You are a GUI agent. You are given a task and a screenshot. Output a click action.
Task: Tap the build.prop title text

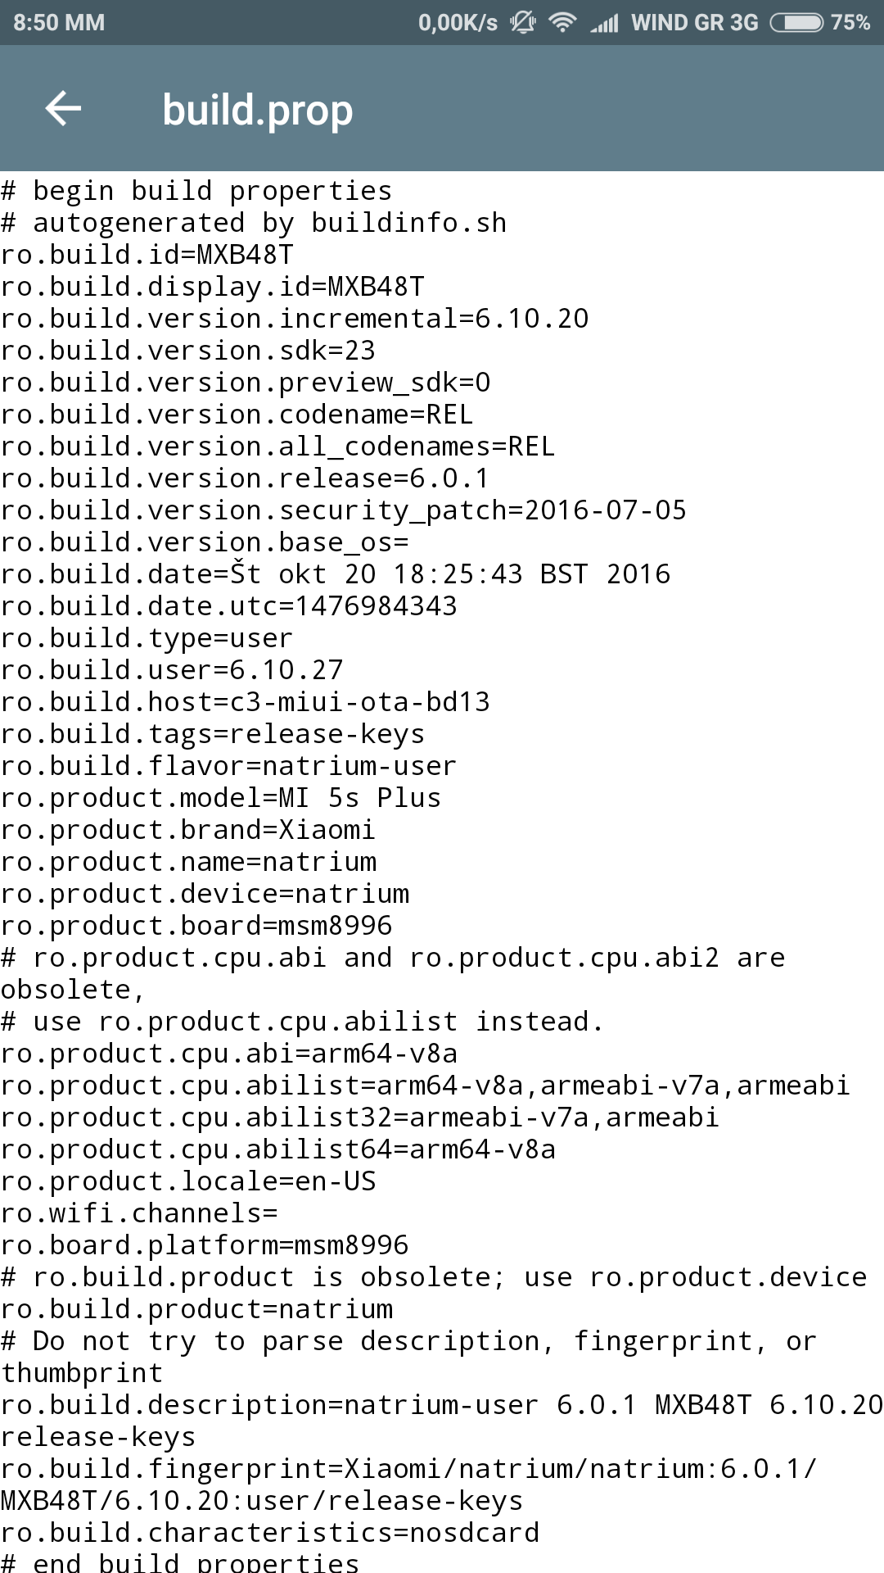(257, 110)
